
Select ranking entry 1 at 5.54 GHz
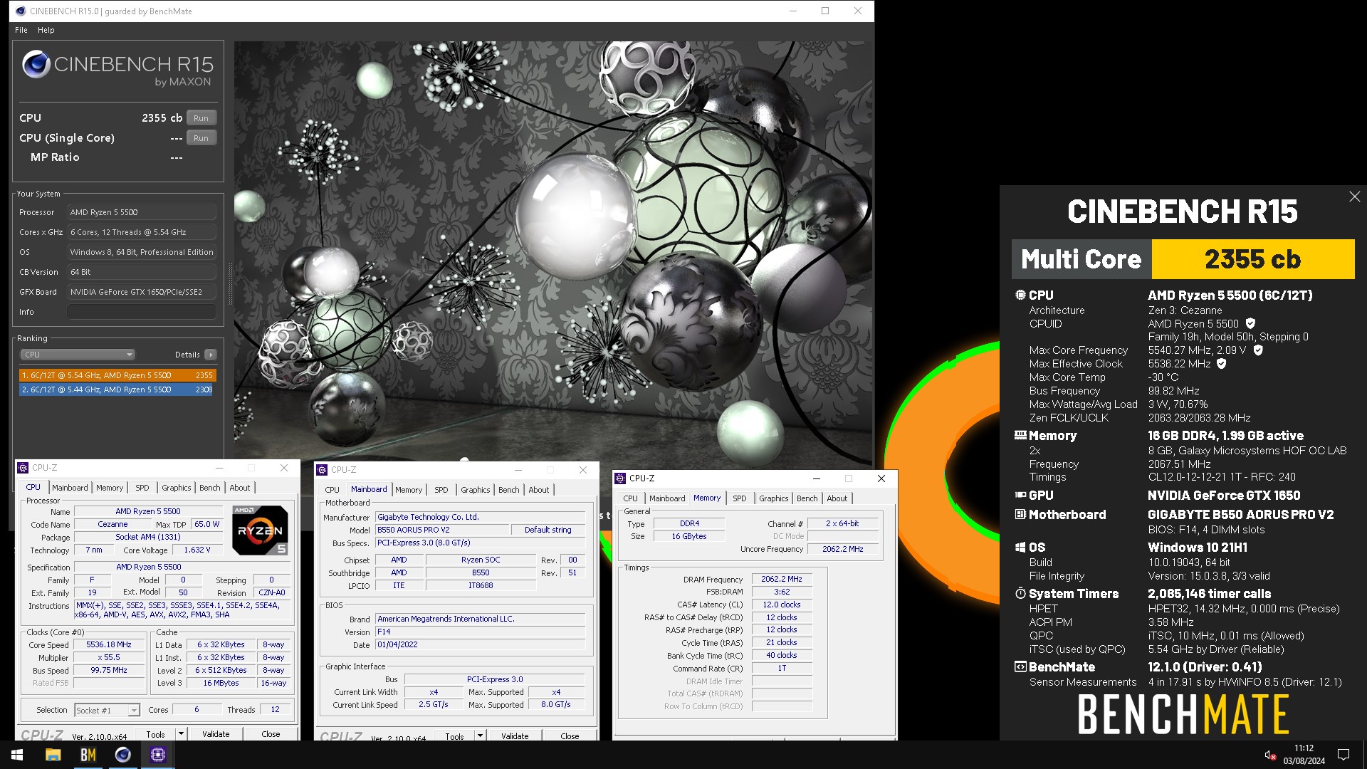click(x=117, y=375)
